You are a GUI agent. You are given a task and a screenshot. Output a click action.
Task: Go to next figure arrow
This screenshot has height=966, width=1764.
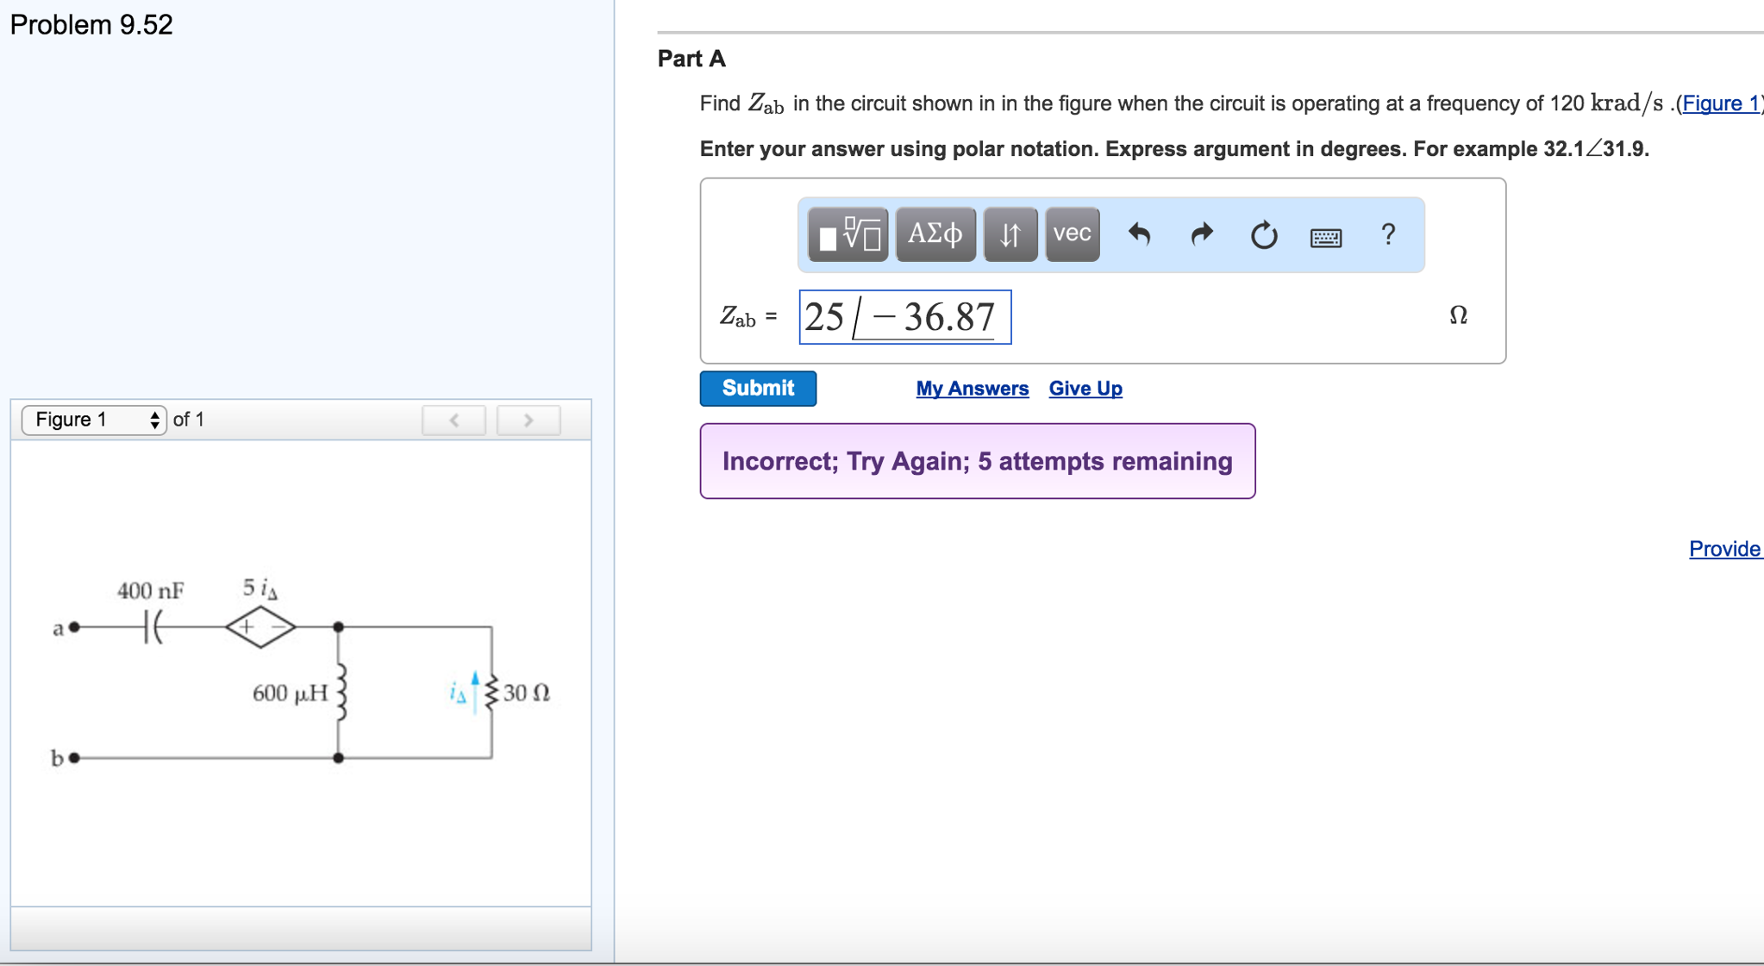(529, 420)
